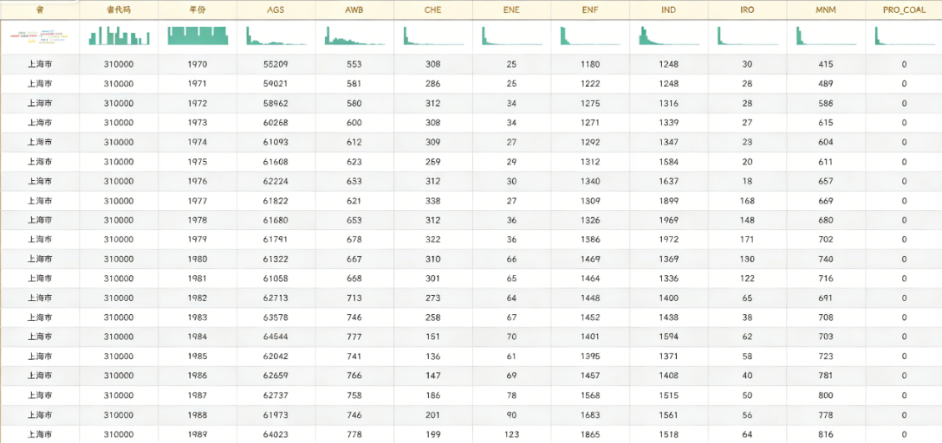Select the 年份 column header

click(x=197, y=10)
